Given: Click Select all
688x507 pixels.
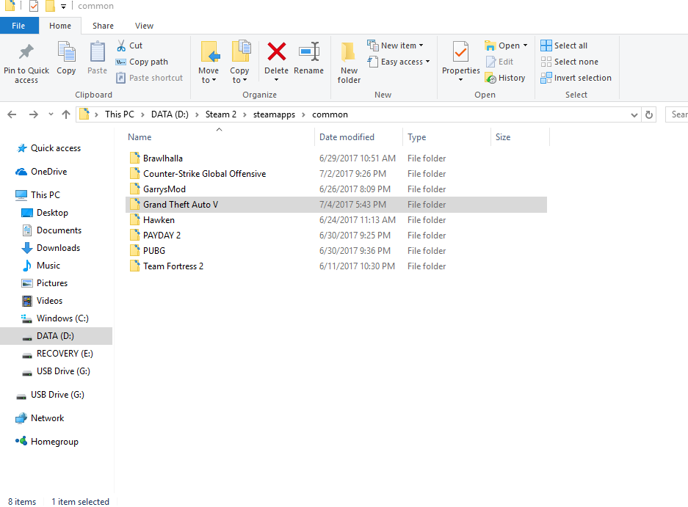Looking at the screenshot, I should 564,45.
